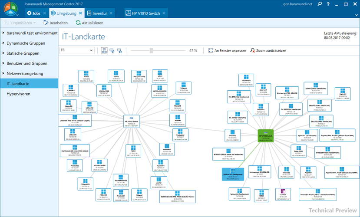
Task: Click the Bearbeiten edit icon
Action: coord(46,23)
